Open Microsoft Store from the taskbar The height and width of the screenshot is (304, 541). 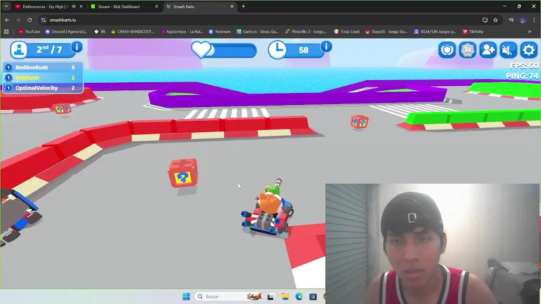pos(313,296)
